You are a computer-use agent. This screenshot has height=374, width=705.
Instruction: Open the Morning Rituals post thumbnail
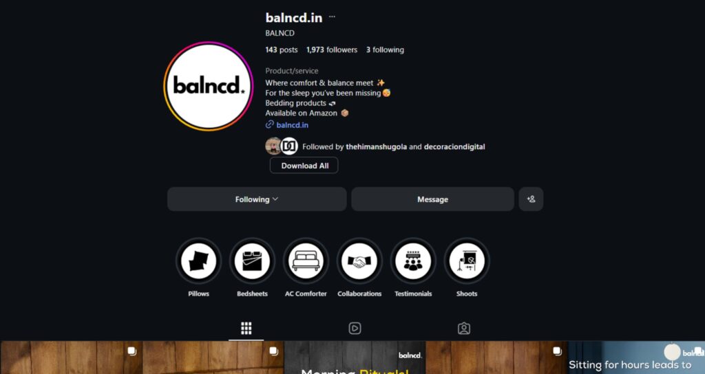click(x=355, y=357)
